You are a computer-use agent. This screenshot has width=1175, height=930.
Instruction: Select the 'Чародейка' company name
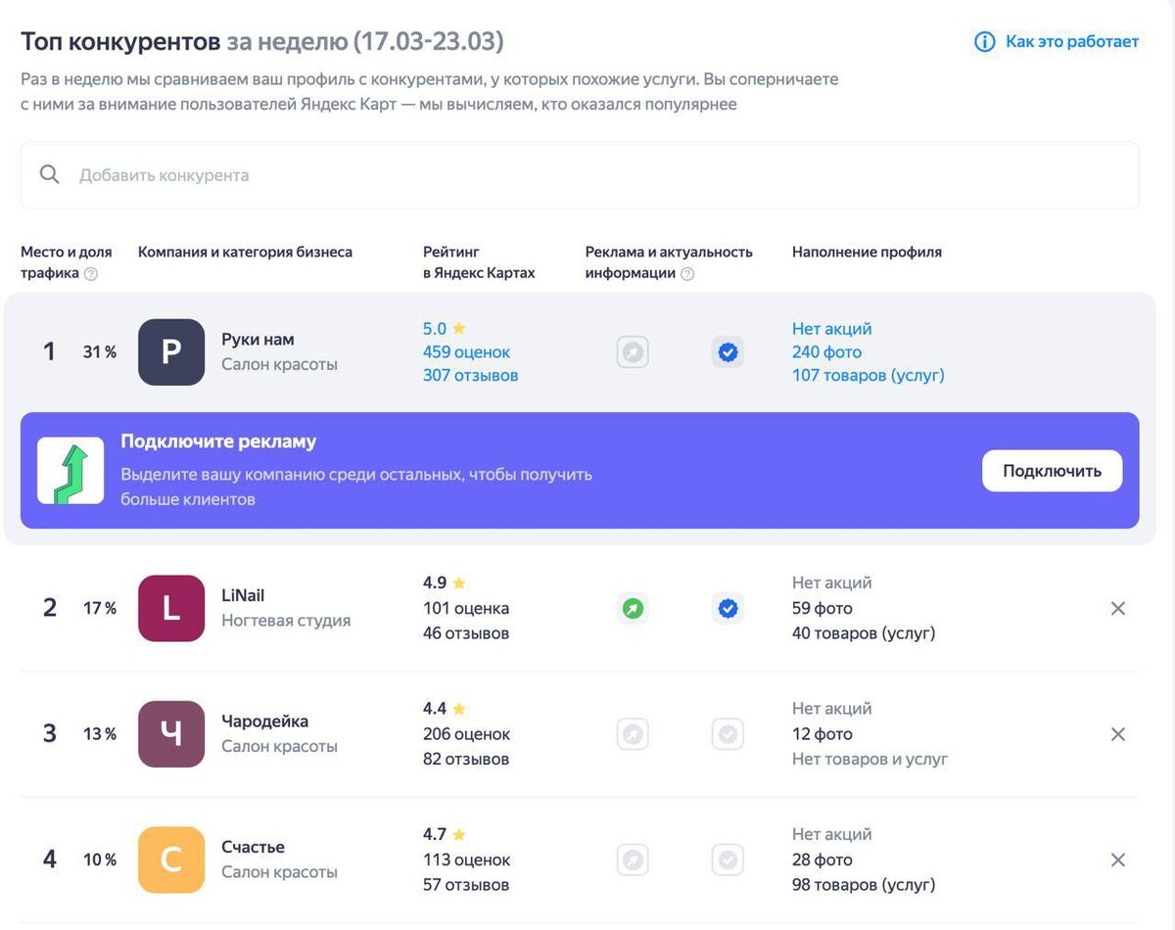[x=264, y=721]
